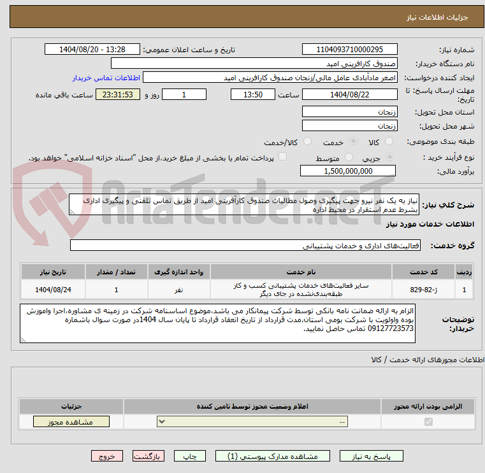This screenshot has height=473, width=485.
Task: Click the شرح کلی نیاز text area
Action: (x=244, y=204)
